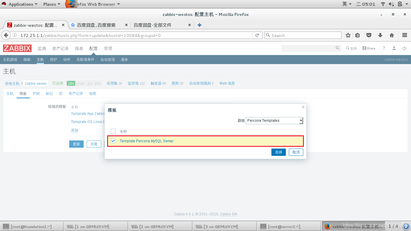The width and height of the screenshot is (411, 231).
Task: Open Zabbix 支持 support link
Action: point(351,48)
